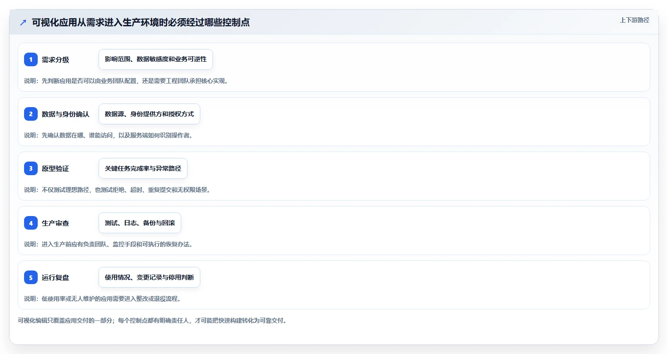Click the 原型验证 step title
Screen dimensions: 668x354
(x=55, y=169)
